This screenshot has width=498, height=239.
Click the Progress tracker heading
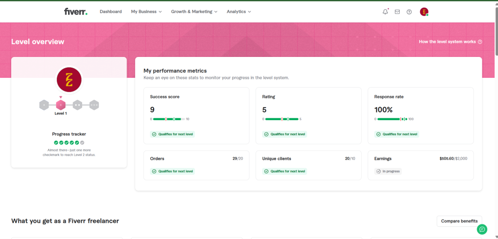(x=69, y=134)
